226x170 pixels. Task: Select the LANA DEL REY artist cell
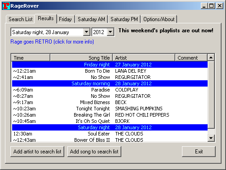(x=131, y=71)
